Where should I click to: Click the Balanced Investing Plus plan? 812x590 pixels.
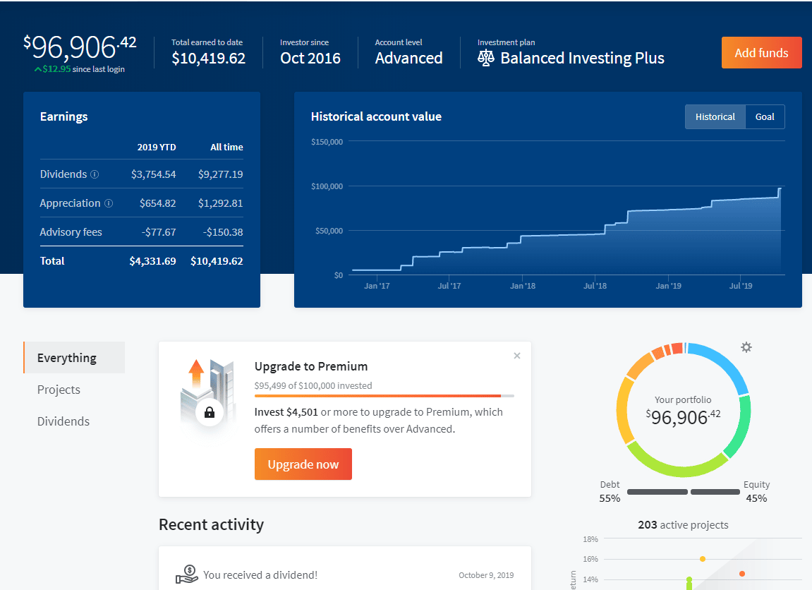coord(582,58)
